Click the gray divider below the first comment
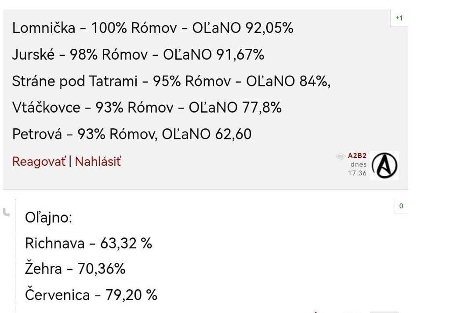 coord(205,189)
